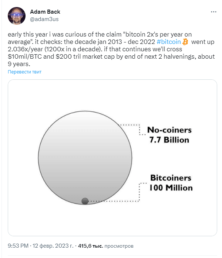Click the small dark Bitcoiners dot
The width and height of the screenshot is (222, 258).
tap(85, 201)
